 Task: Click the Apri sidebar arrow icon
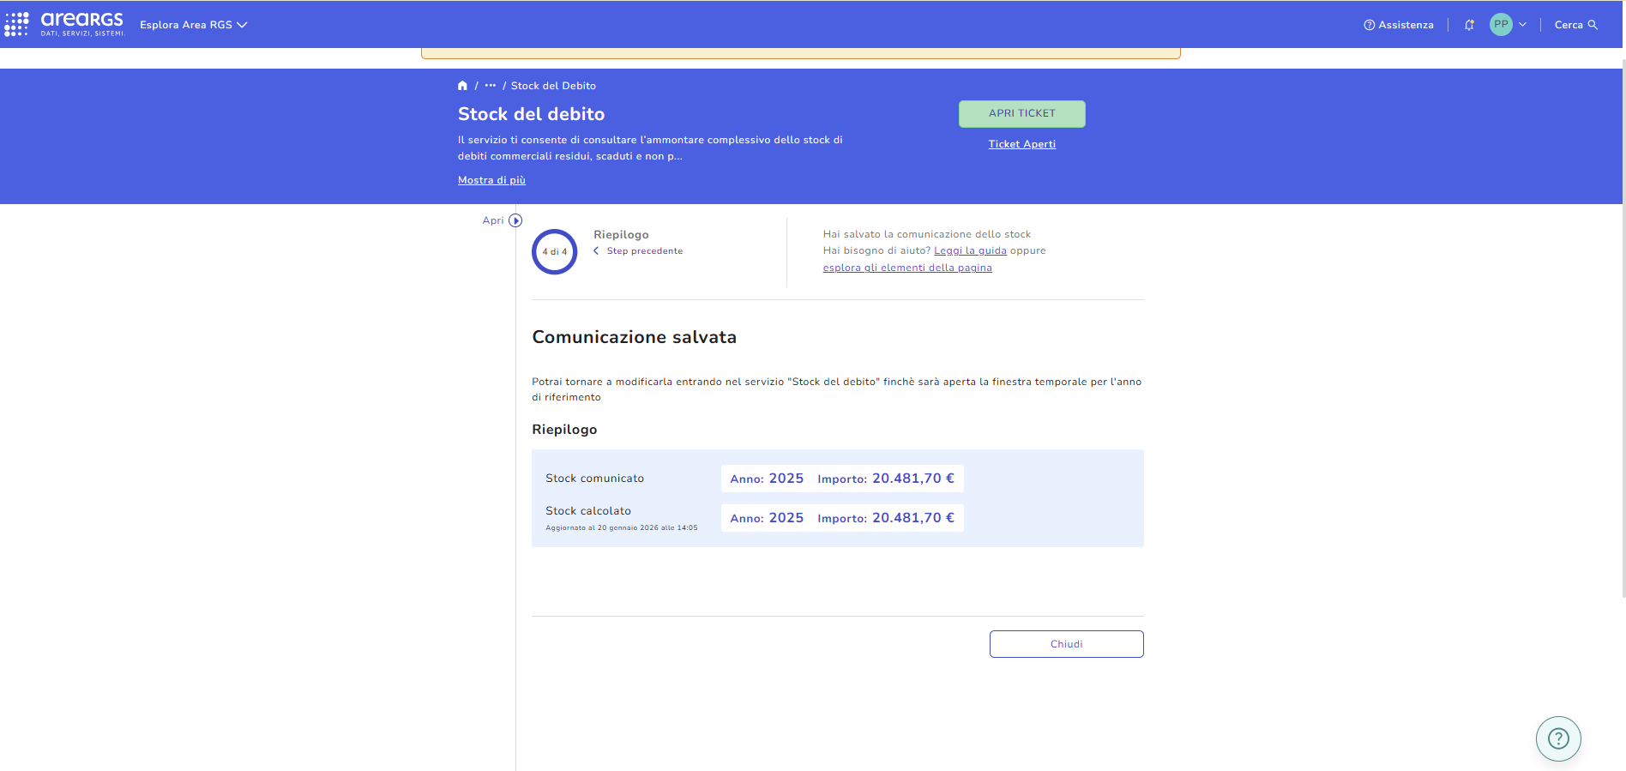[515, 220]
